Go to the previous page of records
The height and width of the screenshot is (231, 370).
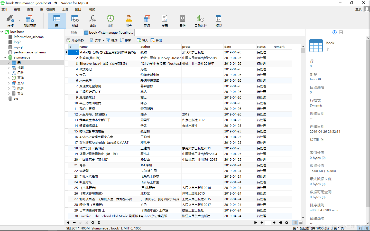262,223
